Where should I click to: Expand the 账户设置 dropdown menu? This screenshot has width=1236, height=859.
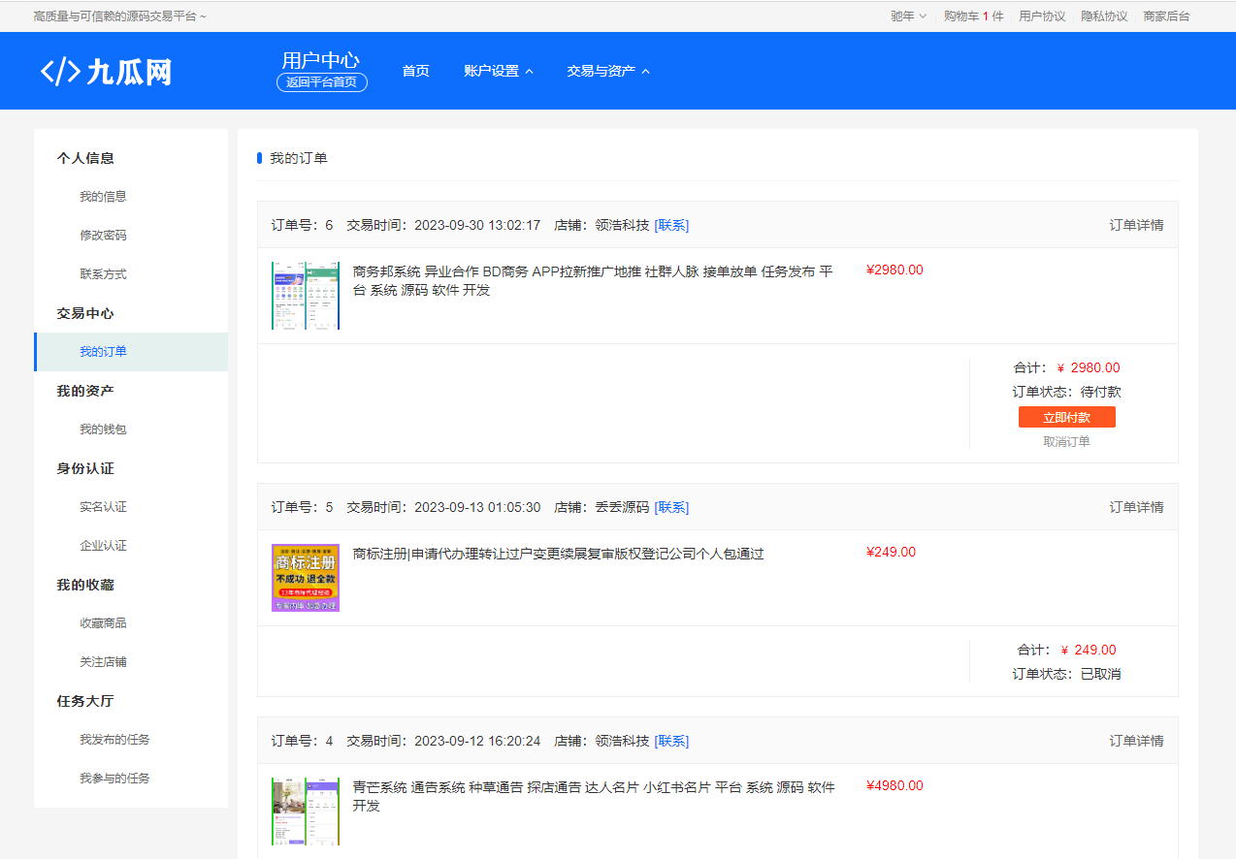click(x=499, y=71)
